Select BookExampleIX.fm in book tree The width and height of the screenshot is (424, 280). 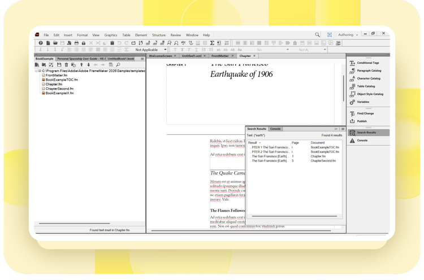click(59, 93)
